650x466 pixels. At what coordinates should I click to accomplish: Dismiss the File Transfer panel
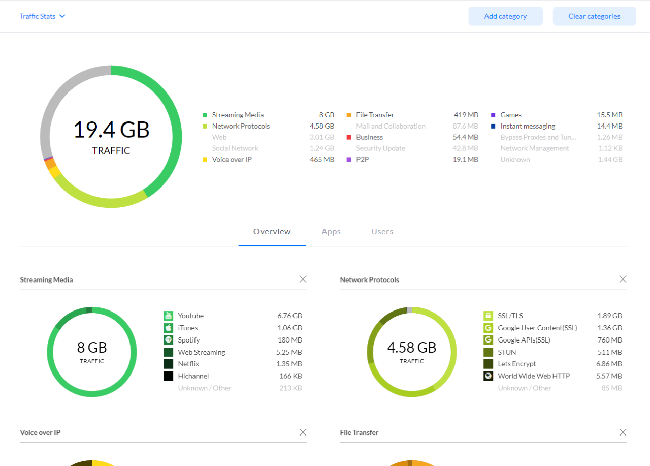[x=623, y=432]
